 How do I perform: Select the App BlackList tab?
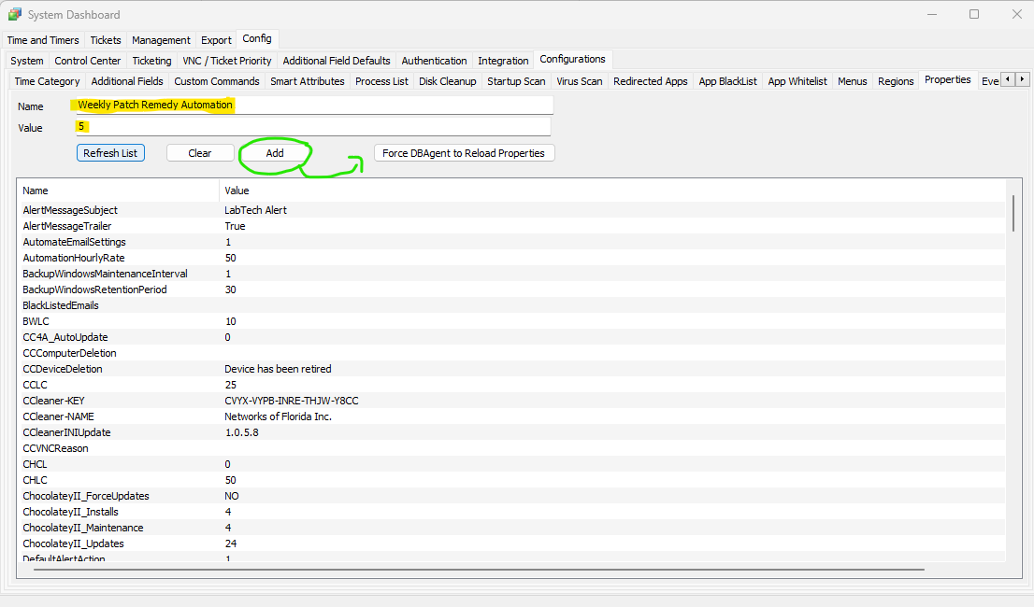coord(727,81)
